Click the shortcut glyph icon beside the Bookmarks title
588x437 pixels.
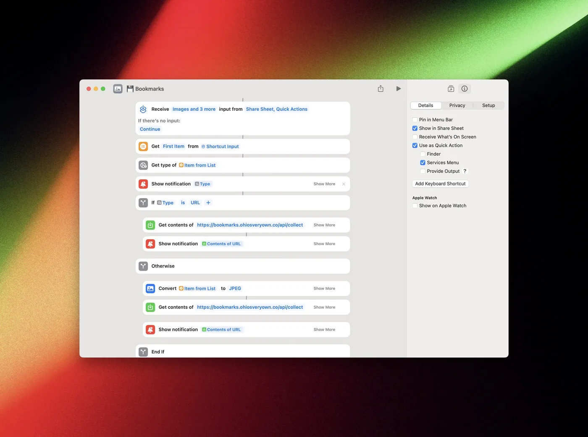[x=118, y=89]
